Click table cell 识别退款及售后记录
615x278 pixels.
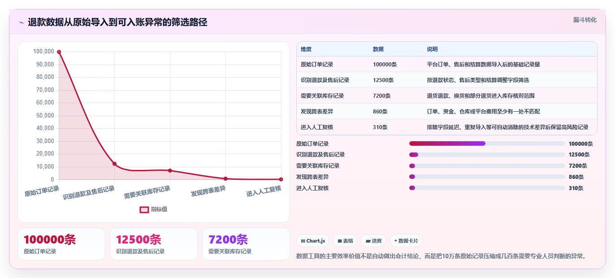[x=325, y=80]
